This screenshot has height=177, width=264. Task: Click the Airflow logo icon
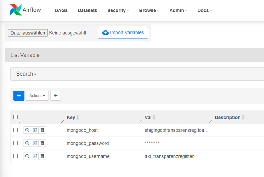coord(15,10)
